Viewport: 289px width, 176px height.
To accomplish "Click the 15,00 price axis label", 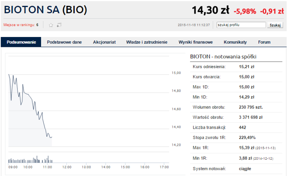I will pyautogui.click(x=176, y=73).
